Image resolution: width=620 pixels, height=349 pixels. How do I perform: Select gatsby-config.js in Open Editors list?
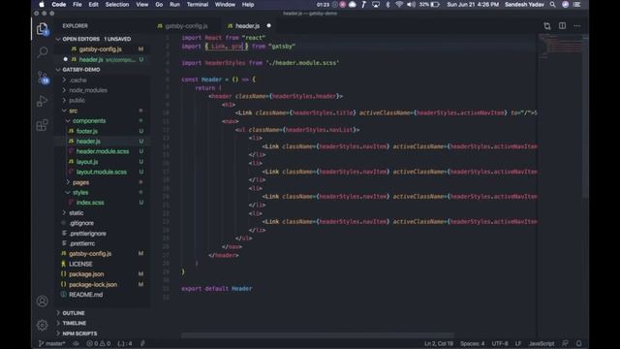(102, 49)
